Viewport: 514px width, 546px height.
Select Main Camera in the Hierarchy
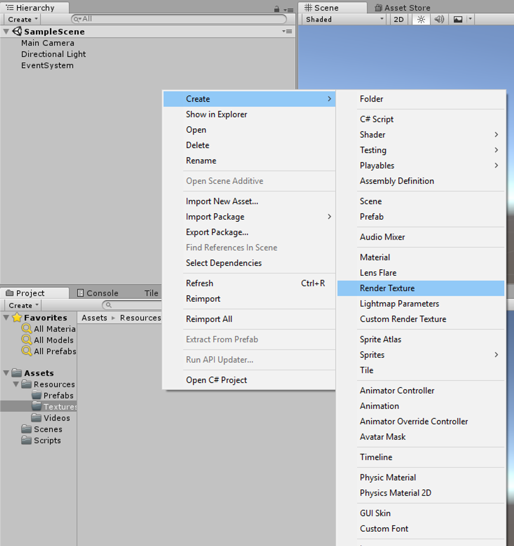(48, 43)
